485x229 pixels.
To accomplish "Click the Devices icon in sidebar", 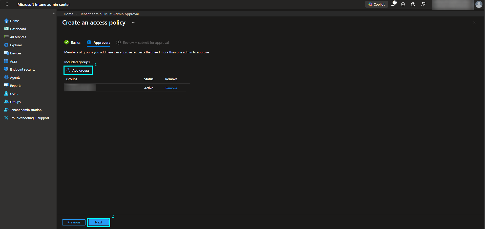I will click(6, 53).
